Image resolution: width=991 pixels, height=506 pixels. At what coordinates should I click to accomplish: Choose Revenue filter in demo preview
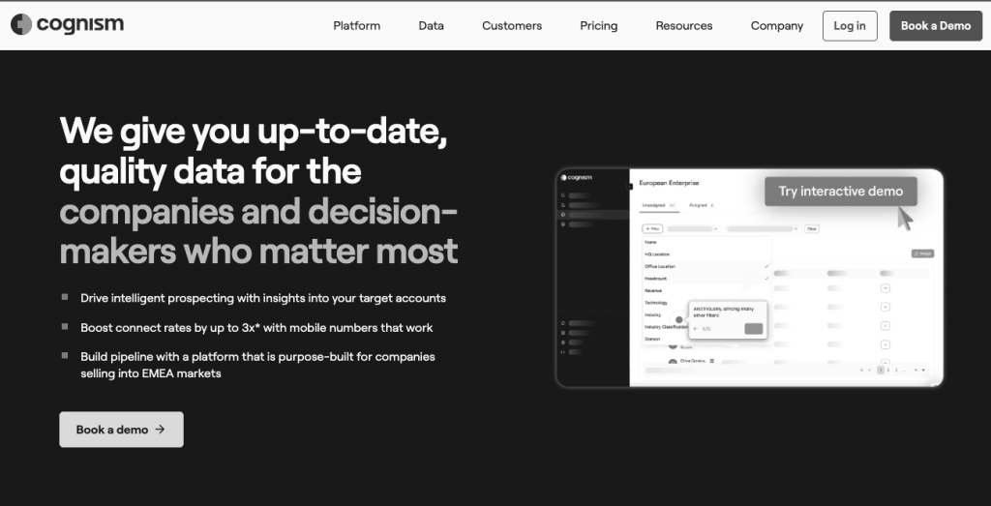click(653, 290)
